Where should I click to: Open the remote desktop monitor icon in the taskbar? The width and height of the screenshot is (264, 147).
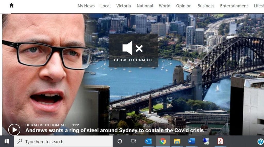206,141
